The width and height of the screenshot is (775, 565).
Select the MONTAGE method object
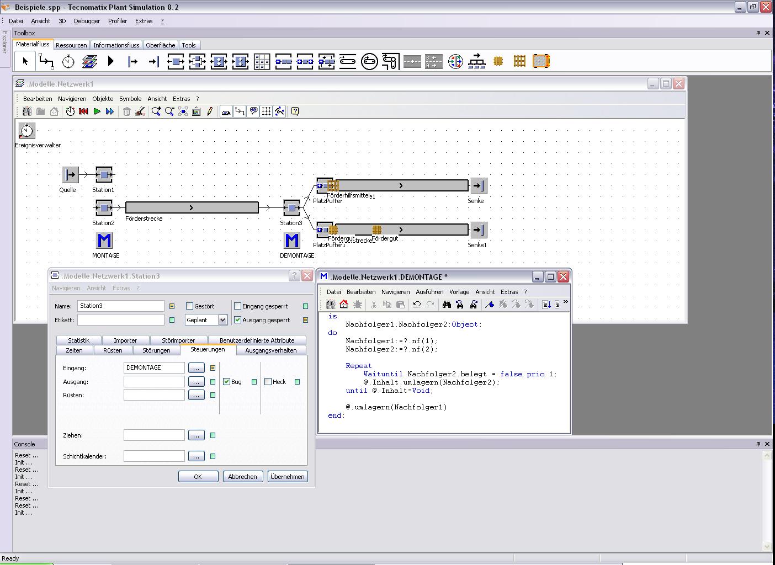click(x=104, y=241)
